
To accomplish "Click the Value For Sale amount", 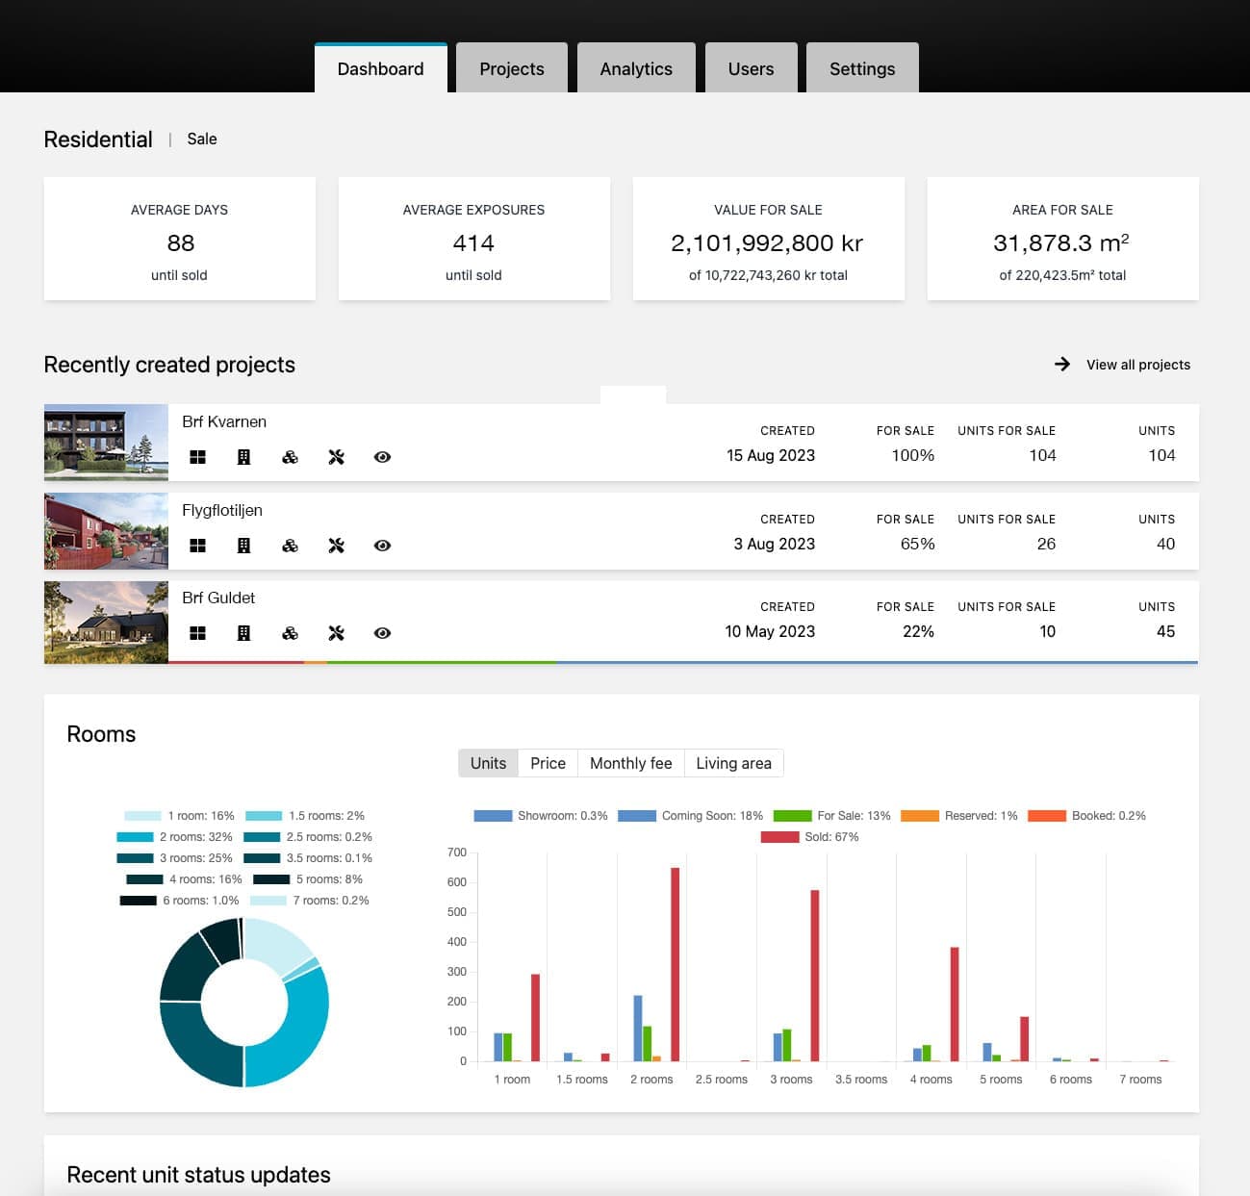I will pyautogui.click(x=767, y=243).
